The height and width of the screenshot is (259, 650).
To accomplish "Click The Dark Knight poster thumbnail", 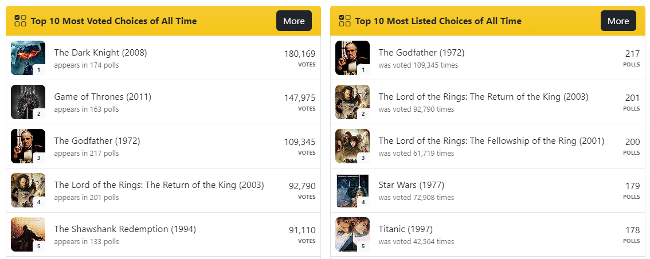I will pos(28,58).
